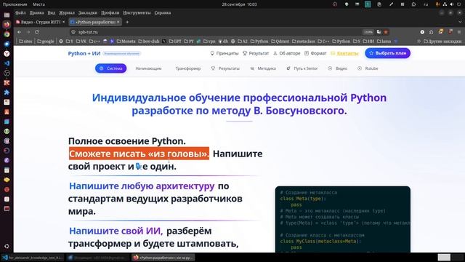This screenshot has height=262, width=465.
Task: Open the browser hamburger menu
Action: [459, 32]
